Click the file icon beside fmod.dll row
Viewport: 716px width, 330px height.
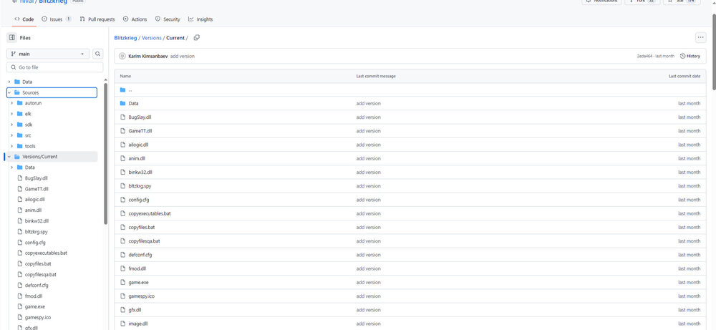click(122, 268)
